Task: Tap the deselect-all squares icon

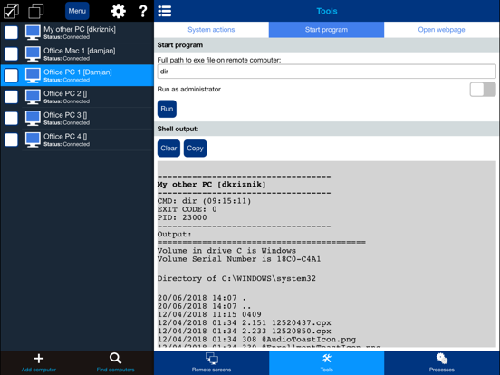Action: (x=36, y=11)
